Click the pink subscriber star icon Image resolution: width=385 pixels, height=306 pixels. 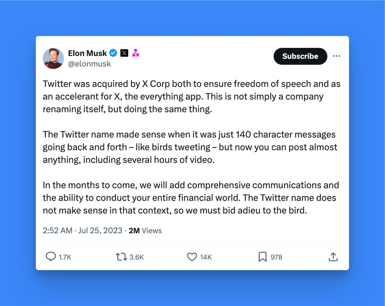click(x=136, y=53)
